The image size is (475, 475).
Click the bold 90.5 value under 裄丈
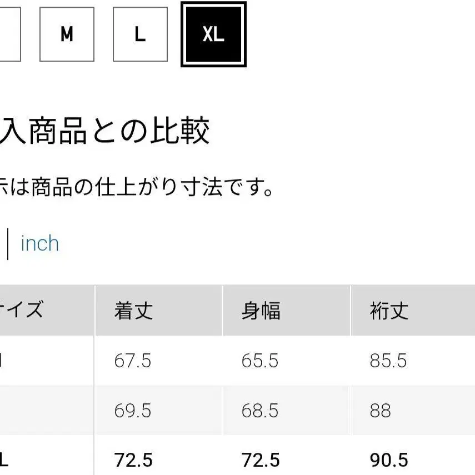pyautogui.click(x=389, y=460)
